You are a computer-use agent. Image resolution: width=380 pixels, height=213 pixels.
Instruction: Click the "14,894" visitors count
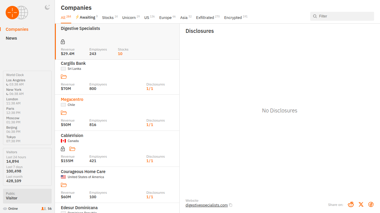tap(12, 162)
